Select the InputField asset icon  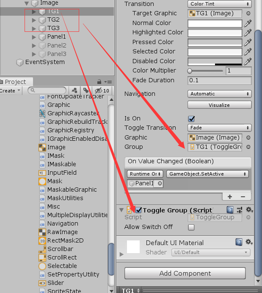coord(42,173)
